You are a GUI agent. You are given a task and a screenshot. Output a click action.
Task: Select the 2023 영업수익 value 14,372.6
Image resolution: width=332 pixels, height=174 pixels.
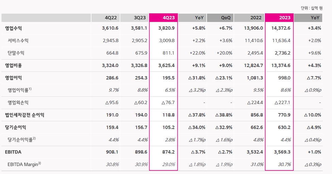(280, 28)
